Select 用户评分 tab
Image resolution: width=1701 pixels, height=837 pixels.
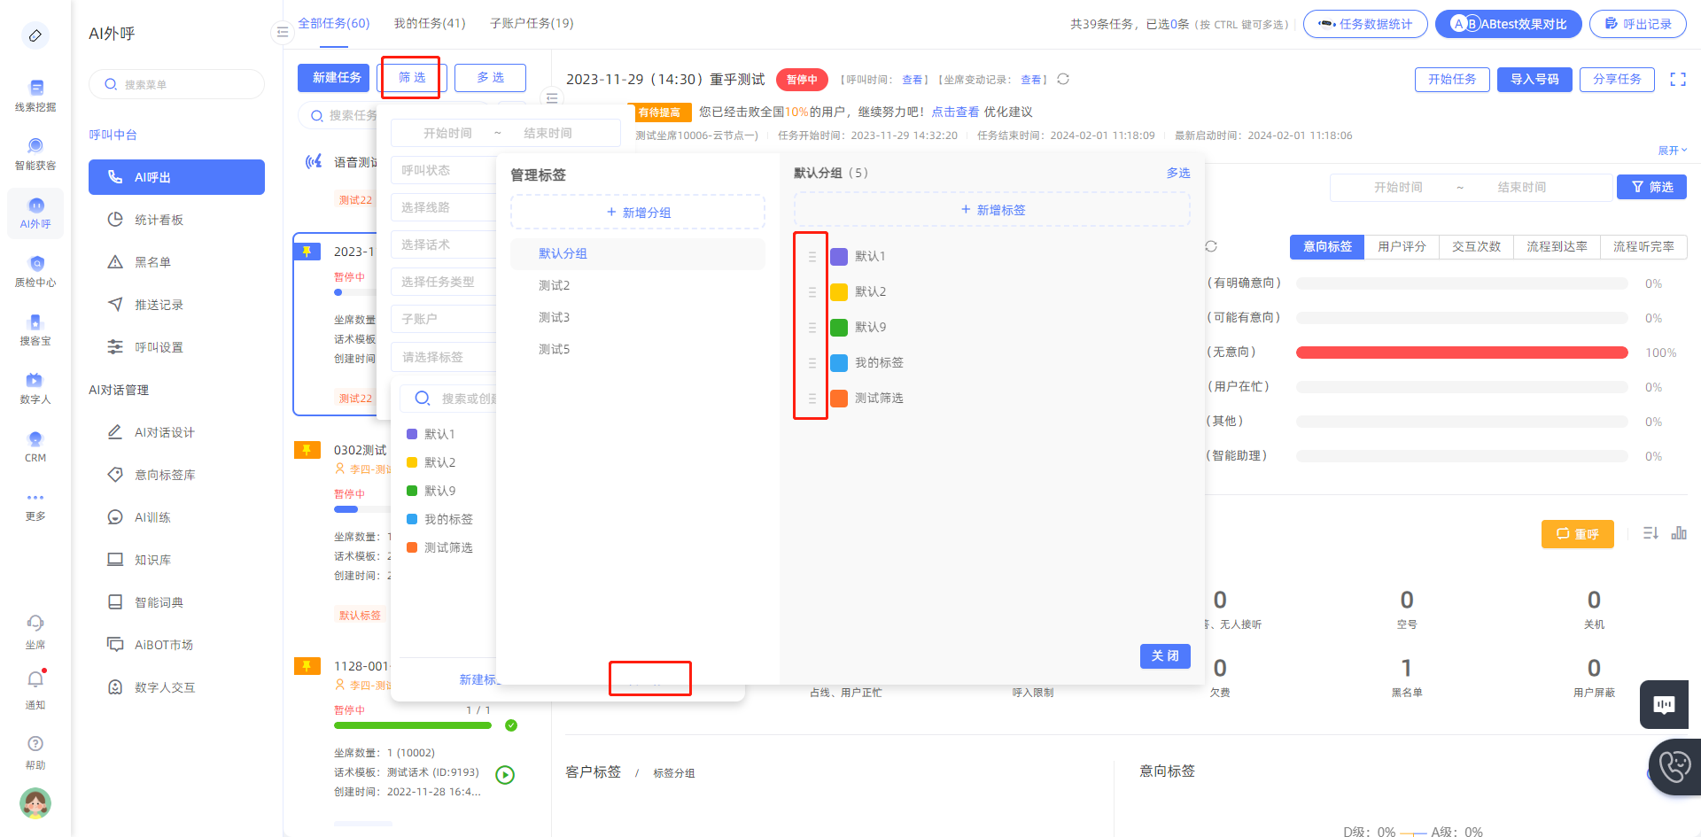point(1402,246)
